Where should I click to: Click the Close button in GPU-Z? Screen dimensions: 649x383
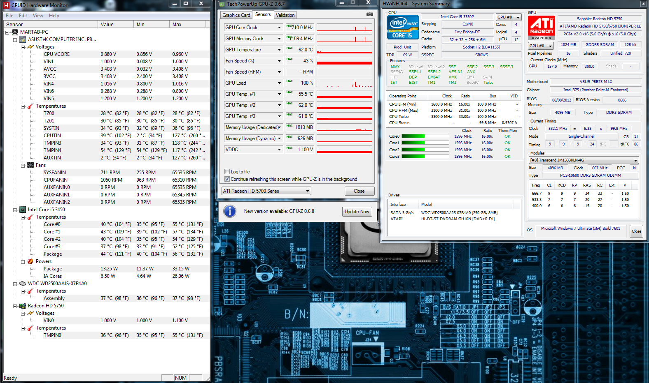coord(359,191)
